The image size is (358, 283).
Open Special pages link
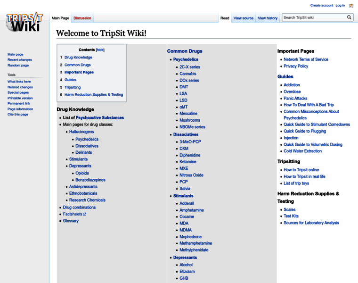18,92
